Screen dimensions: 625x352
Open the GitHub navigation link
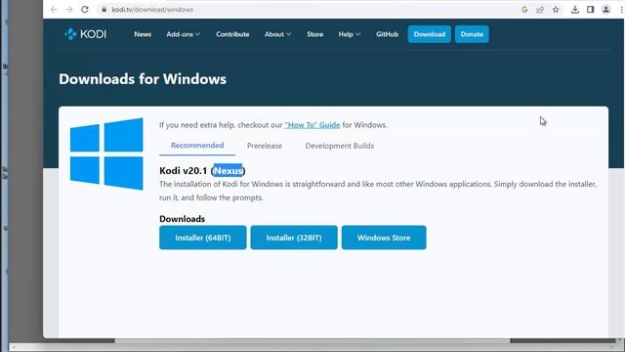pyautogui.click(x=387, y=34)
